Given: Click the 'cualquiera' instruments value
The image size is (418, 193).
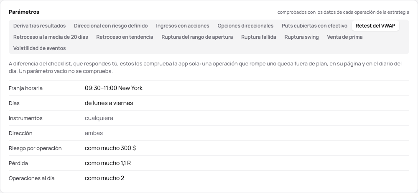Looking at the screenshot, I should pyautogui.click(x=99, y=118).
